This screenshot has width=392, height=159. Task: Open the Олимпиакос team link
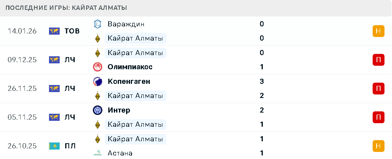[x=130, y=67]
